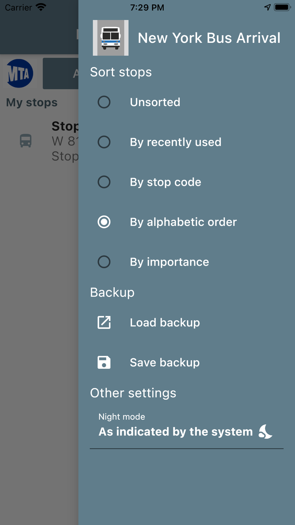Open the W 81 stop entry
Screen dimensions: 295x525
point(64,141)
